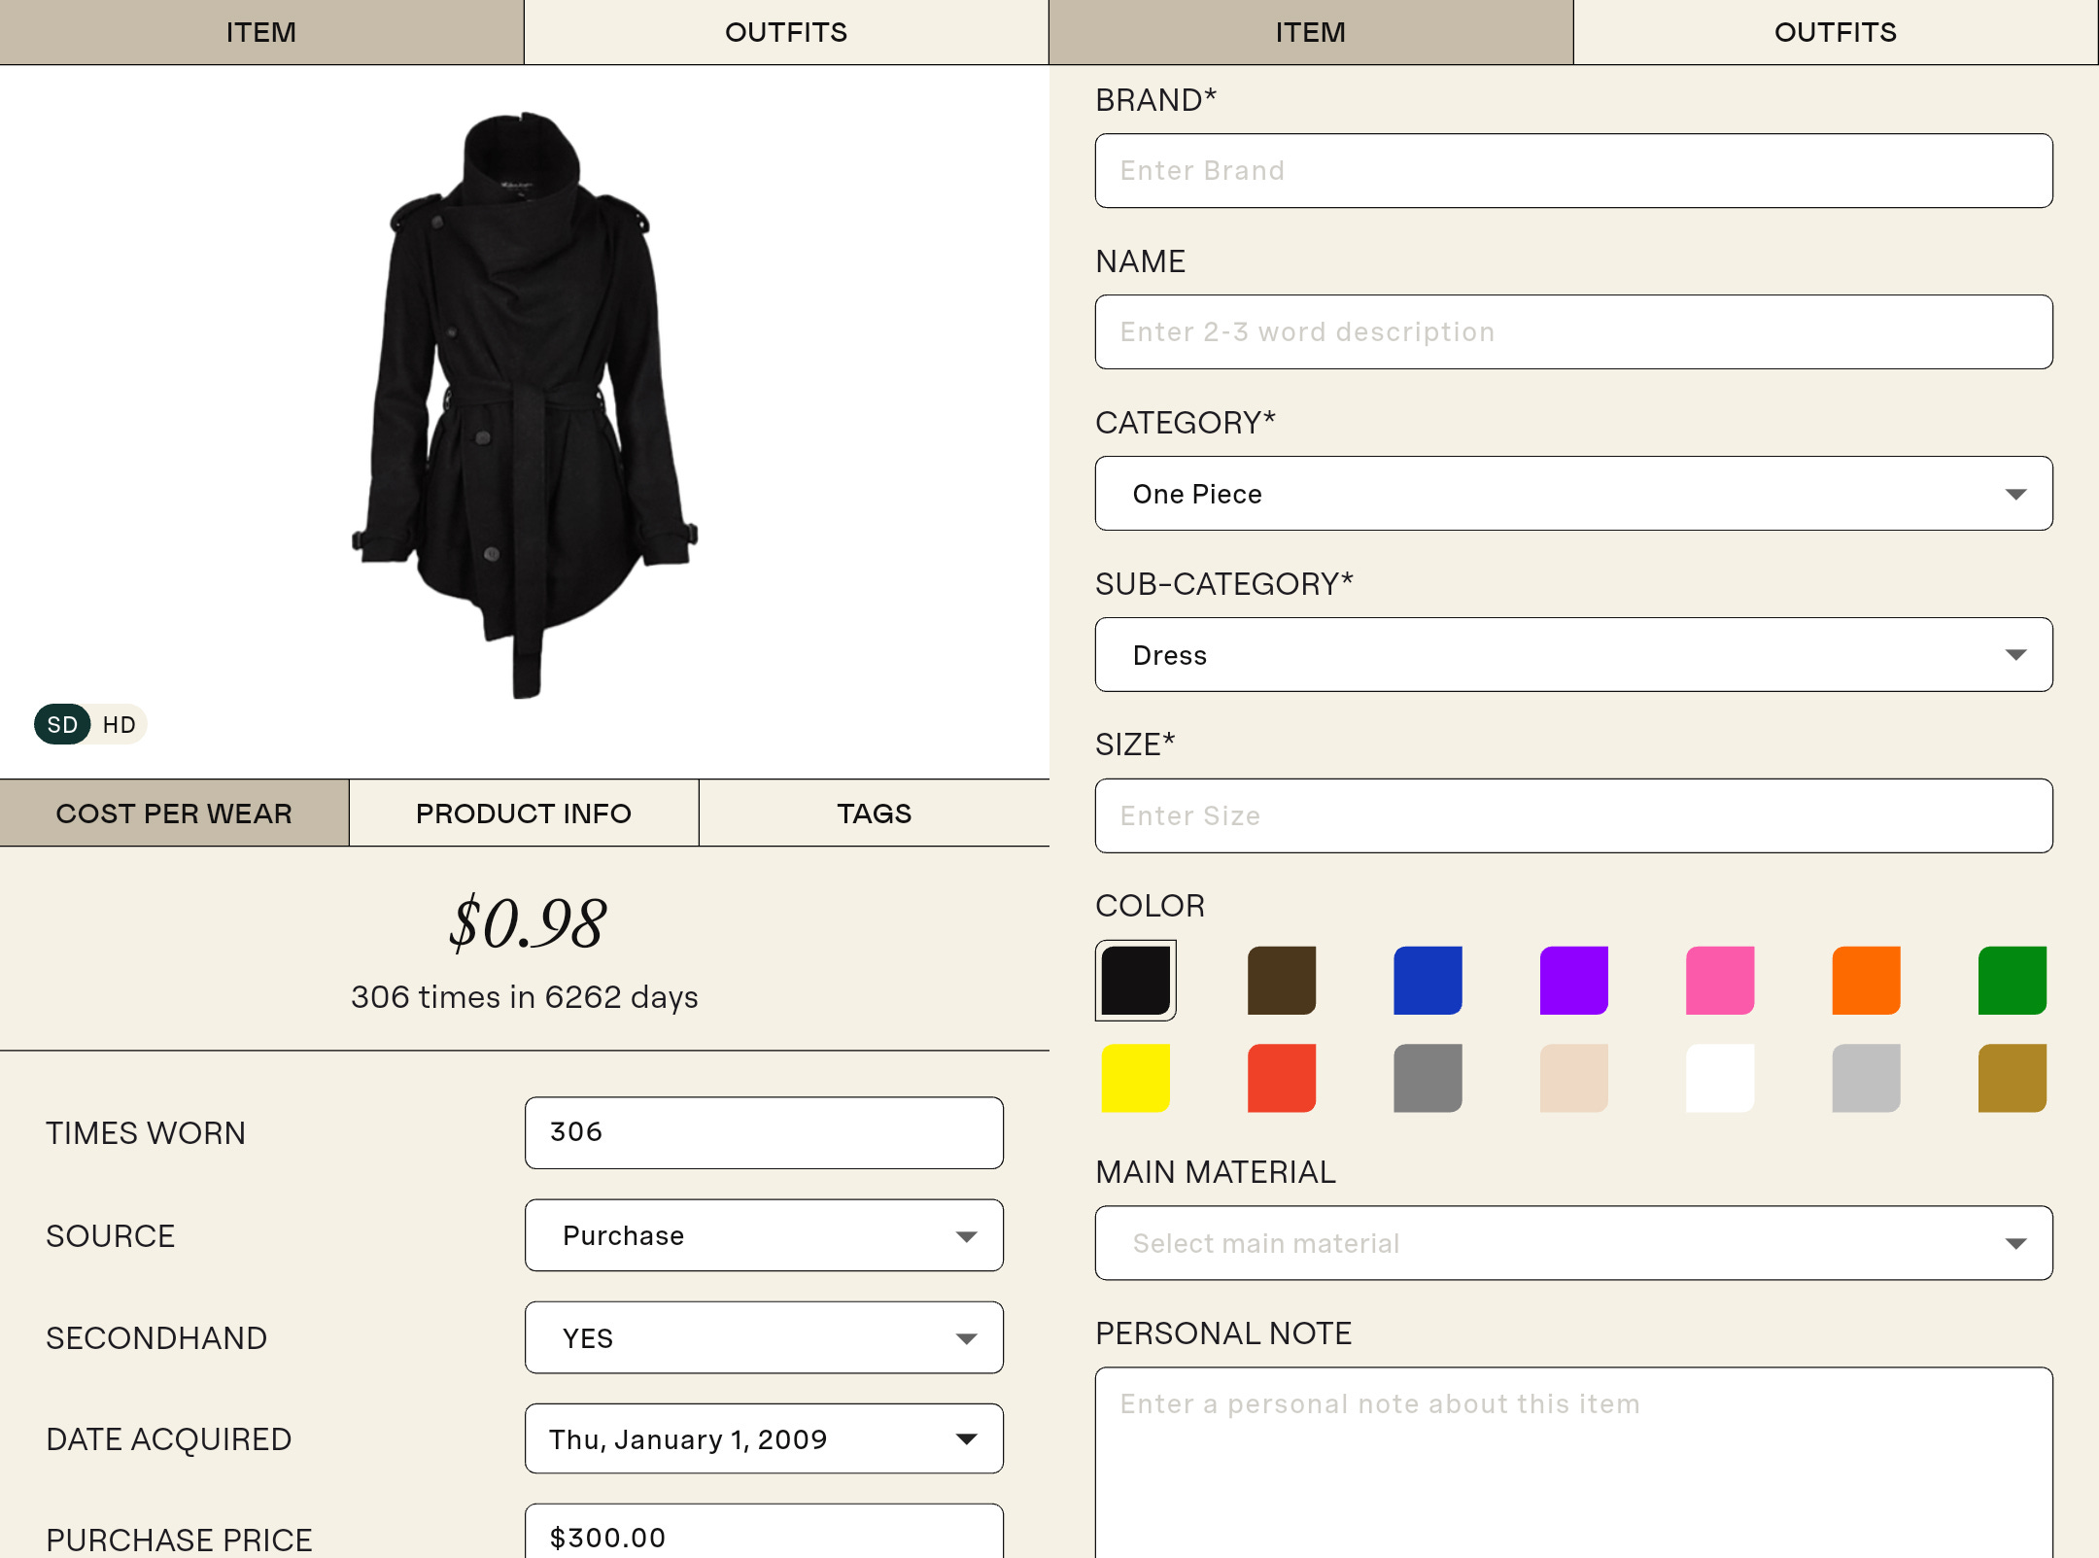The image size is (2099, 1558).
Task: Switch image quality to HD
Action: (119, 725)
